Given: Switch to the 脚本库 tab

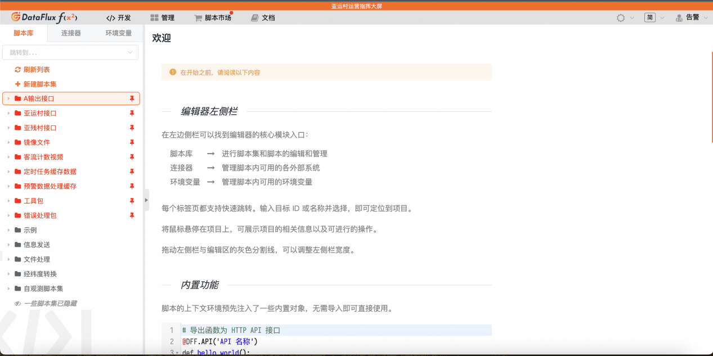Looking at the screenshot, I should pyautogui.click(x=24, y=33).
